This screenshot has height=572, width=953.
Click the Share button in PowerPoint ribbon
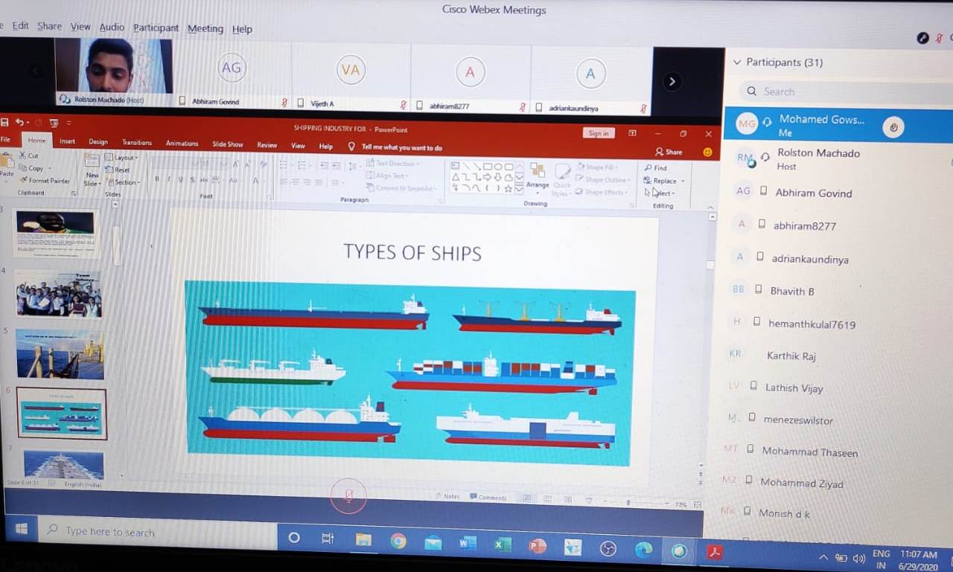pos(669,152)
